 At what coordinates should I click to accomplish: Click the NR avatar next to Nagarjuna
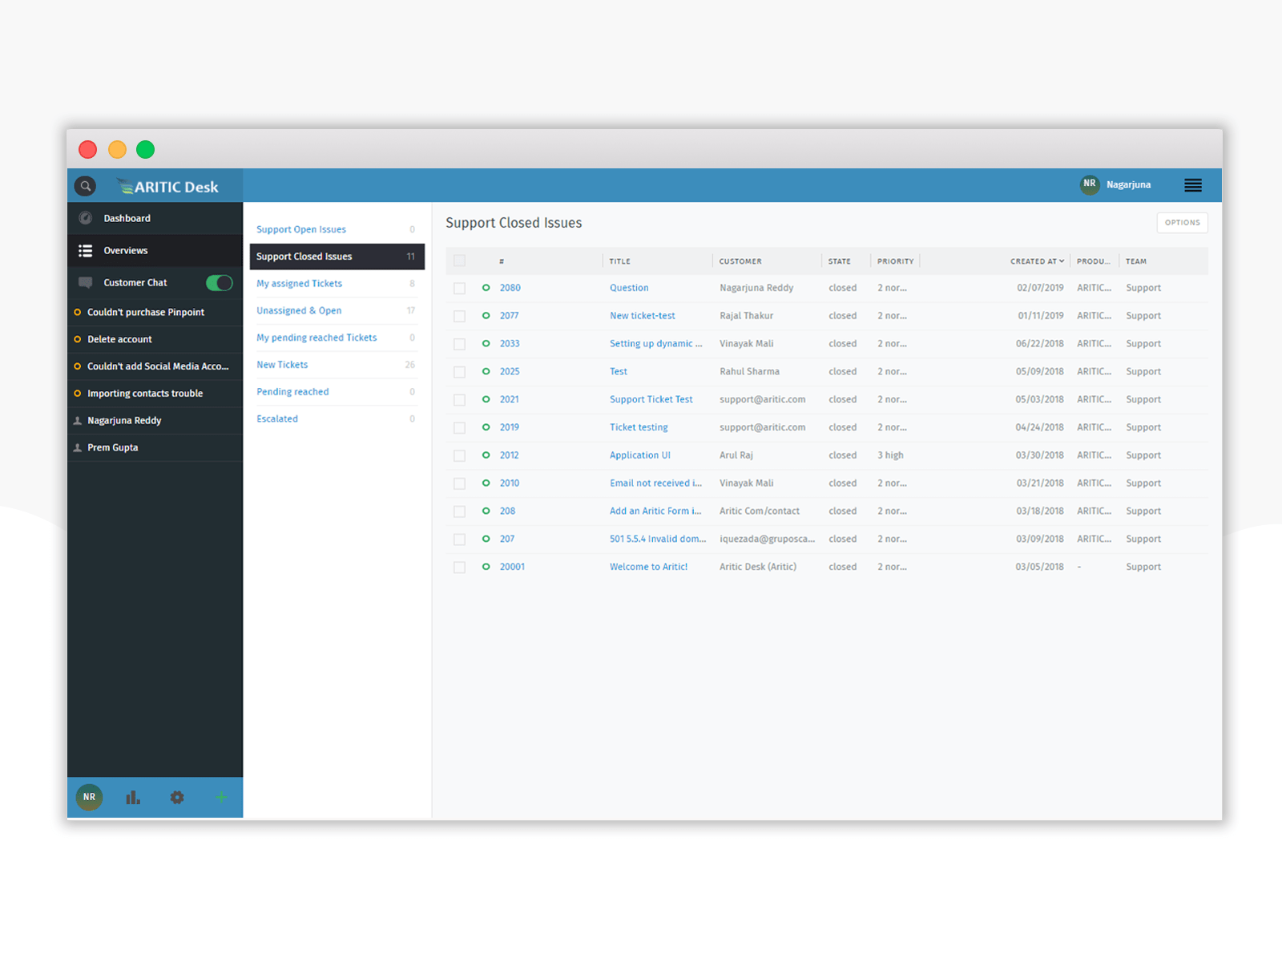click(1089, 184)
